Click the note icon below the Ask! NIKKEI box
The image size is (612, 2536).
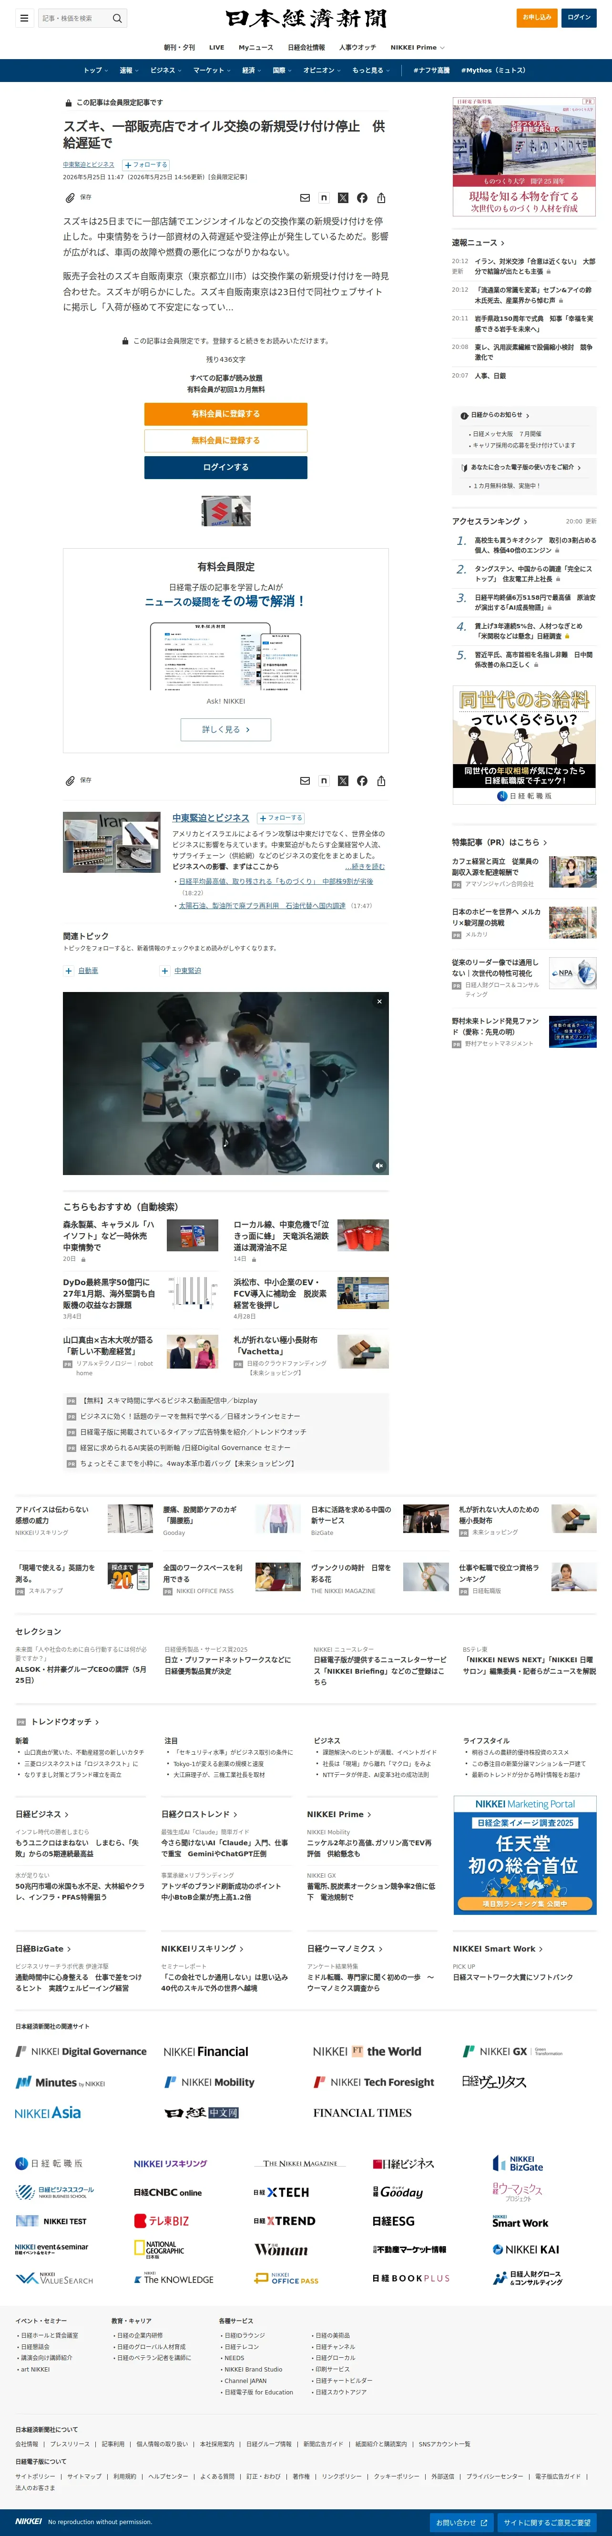coord(324,781)
